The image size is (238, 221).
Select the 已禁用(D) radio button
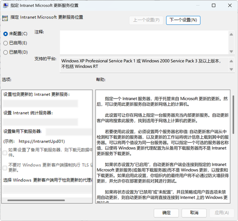5,52
